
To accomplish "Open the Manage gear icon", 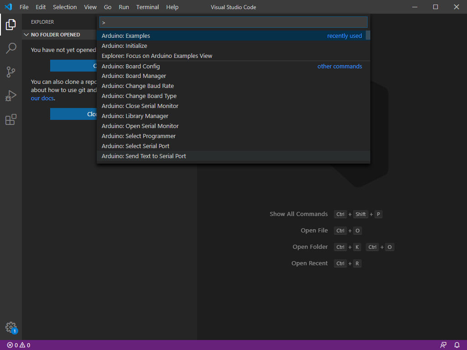I will click(x=11, y=327).
